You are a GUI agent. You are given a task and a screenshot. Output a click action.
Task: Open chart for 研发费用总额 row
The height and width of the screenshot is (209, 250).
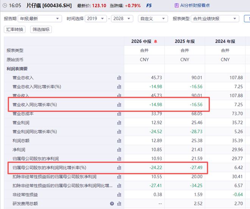coord(119,204)
